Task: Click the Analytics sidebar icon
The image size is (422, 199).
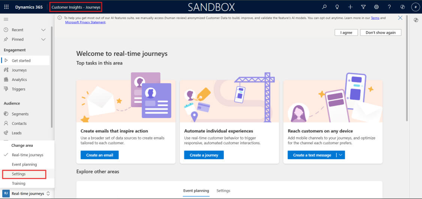Action: point(6,79)
